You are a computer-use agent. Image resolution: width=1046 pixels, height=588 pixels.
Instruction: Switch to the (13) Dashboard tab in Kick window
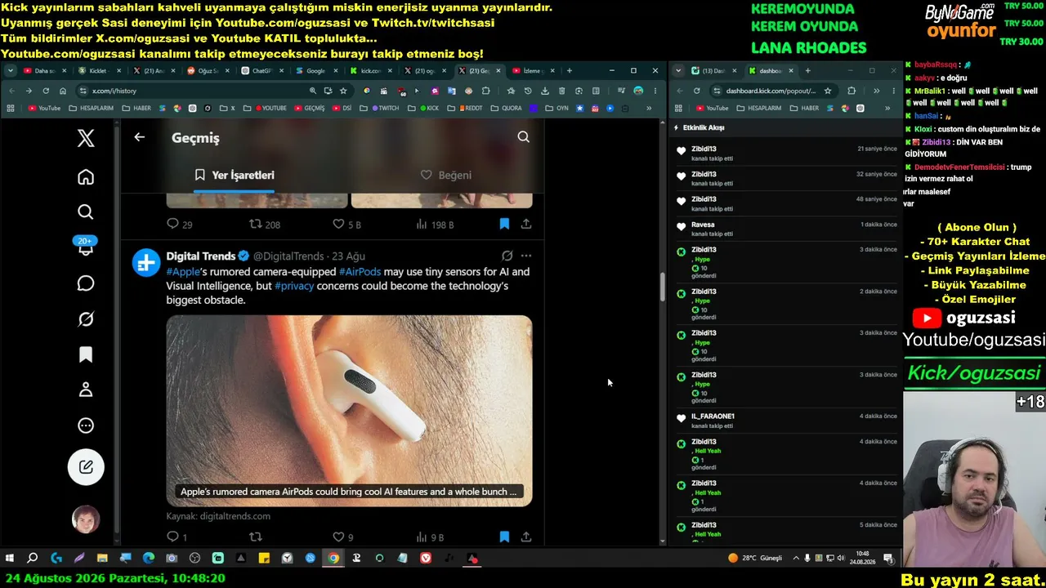pos(713,71)
